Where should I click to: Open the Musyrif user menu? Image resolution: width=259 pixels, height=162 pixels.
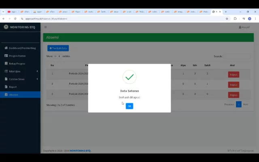(x=244, y=27)
